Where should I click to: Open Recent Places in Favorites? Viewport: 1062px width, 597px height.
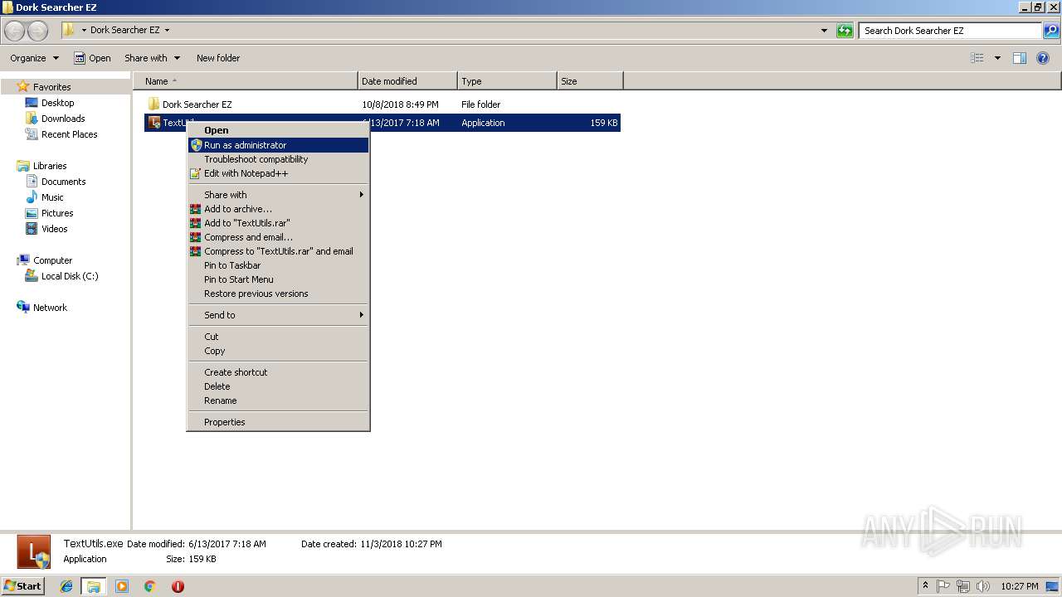point(69,134)
